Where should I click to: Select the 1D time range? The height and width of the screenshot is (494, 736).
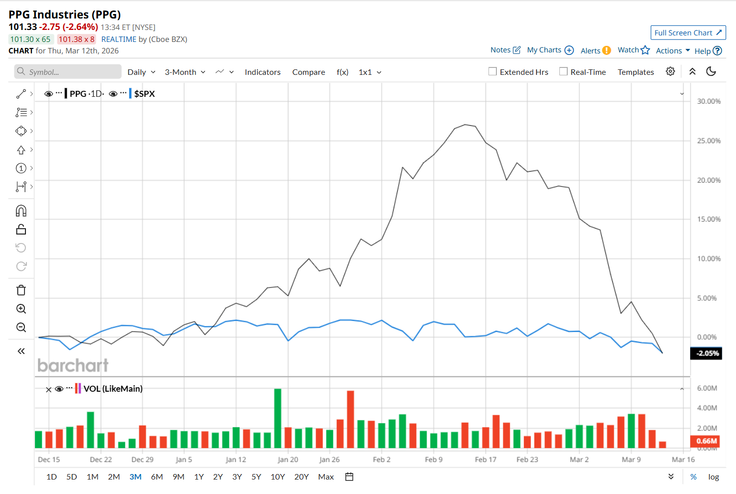pyautogui.click(x=51, y=477)
